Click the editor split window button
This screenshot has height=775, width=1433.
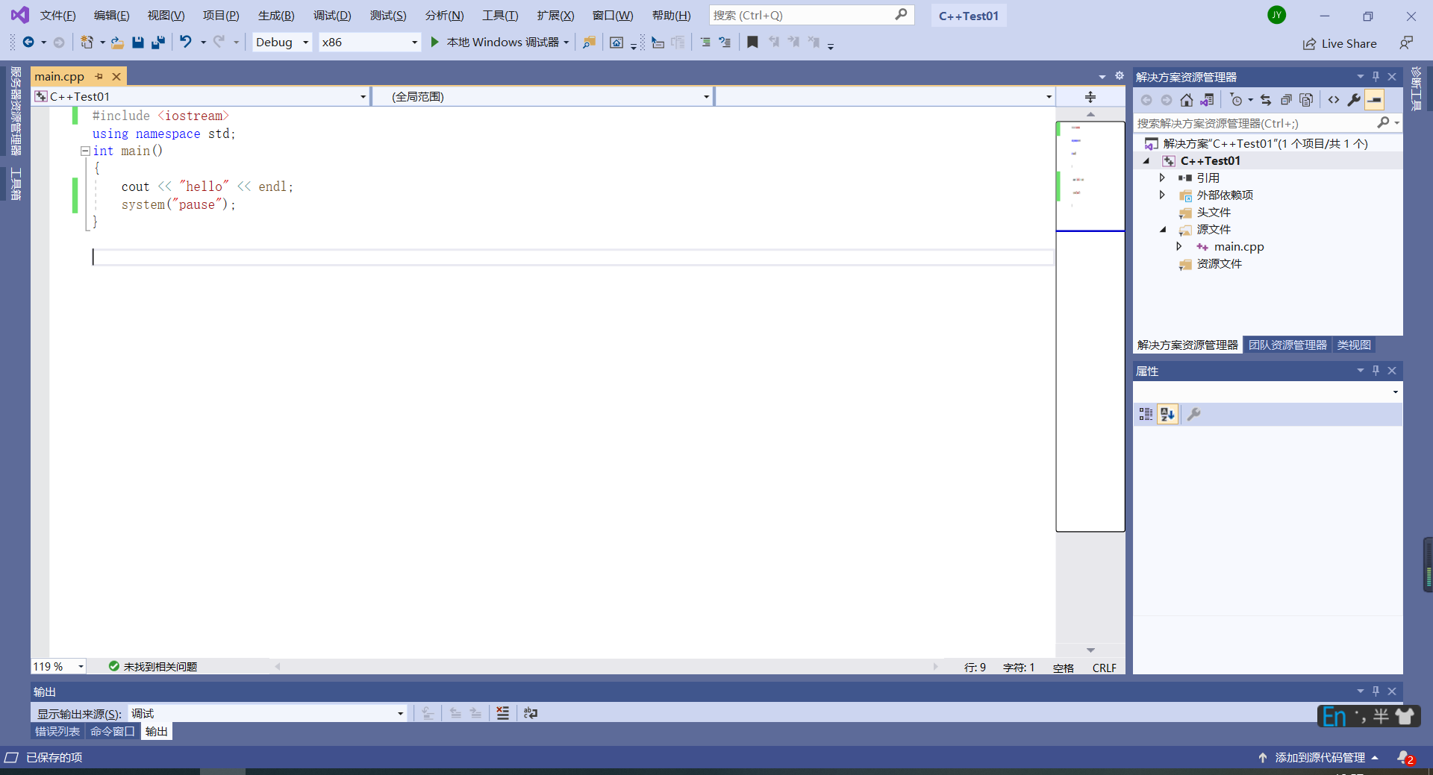[1090, 97]
